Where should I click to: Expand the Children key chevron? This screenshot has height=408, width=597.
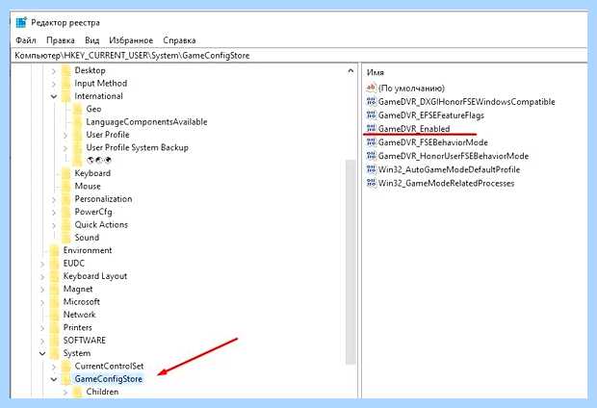[65, 392]
